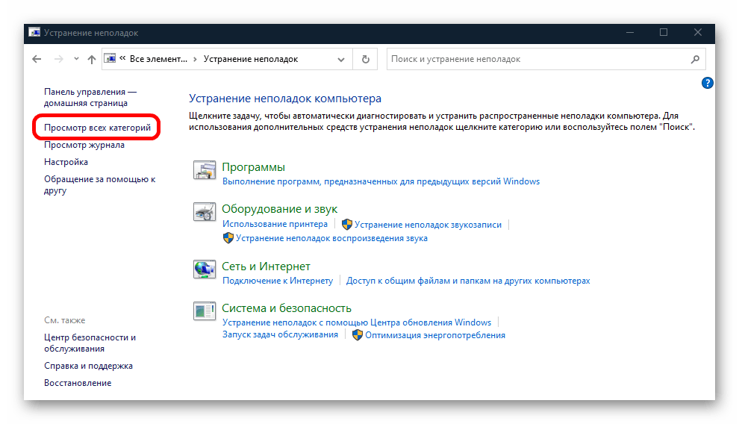Open Центр безопасности и обслуживания
This screenshot has height=424, width=739.
(x=90, y=343)
